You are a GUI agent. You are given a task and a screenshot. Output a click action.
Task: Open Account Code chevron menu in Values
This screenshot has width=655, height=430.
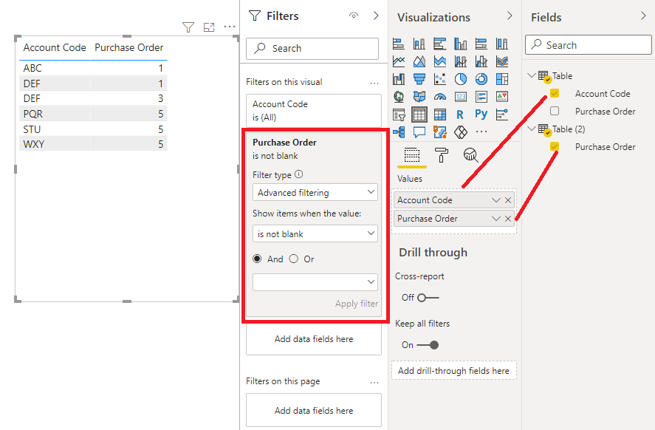495,200
